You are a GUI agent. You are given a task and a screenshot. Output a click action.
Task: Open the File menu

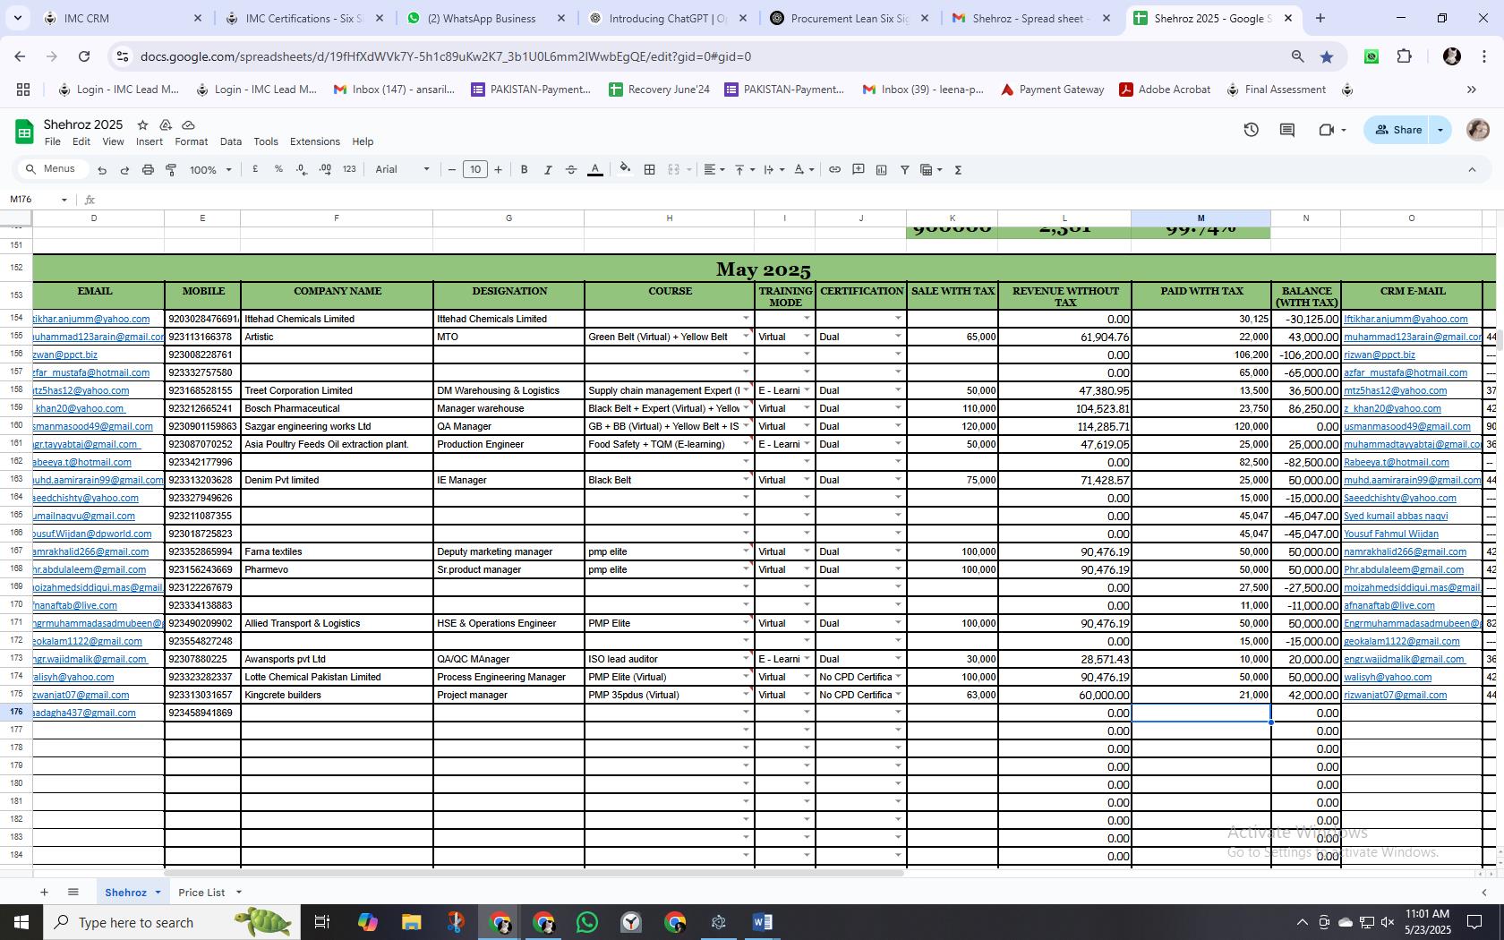pos(53,141)
